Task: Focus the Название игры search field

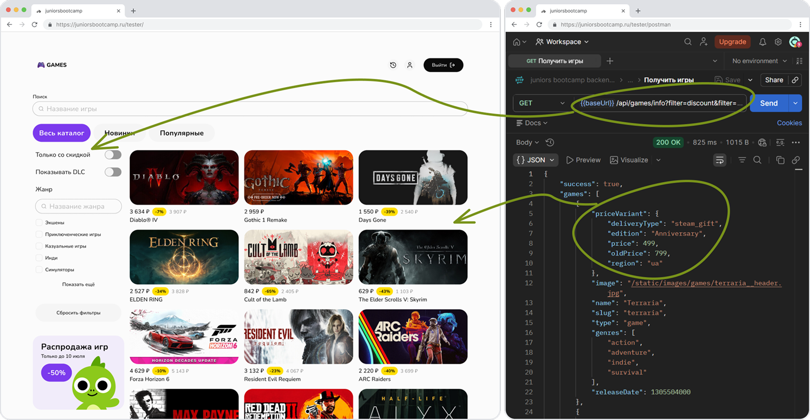Action: pyautogui.click(x=250, y=109)
